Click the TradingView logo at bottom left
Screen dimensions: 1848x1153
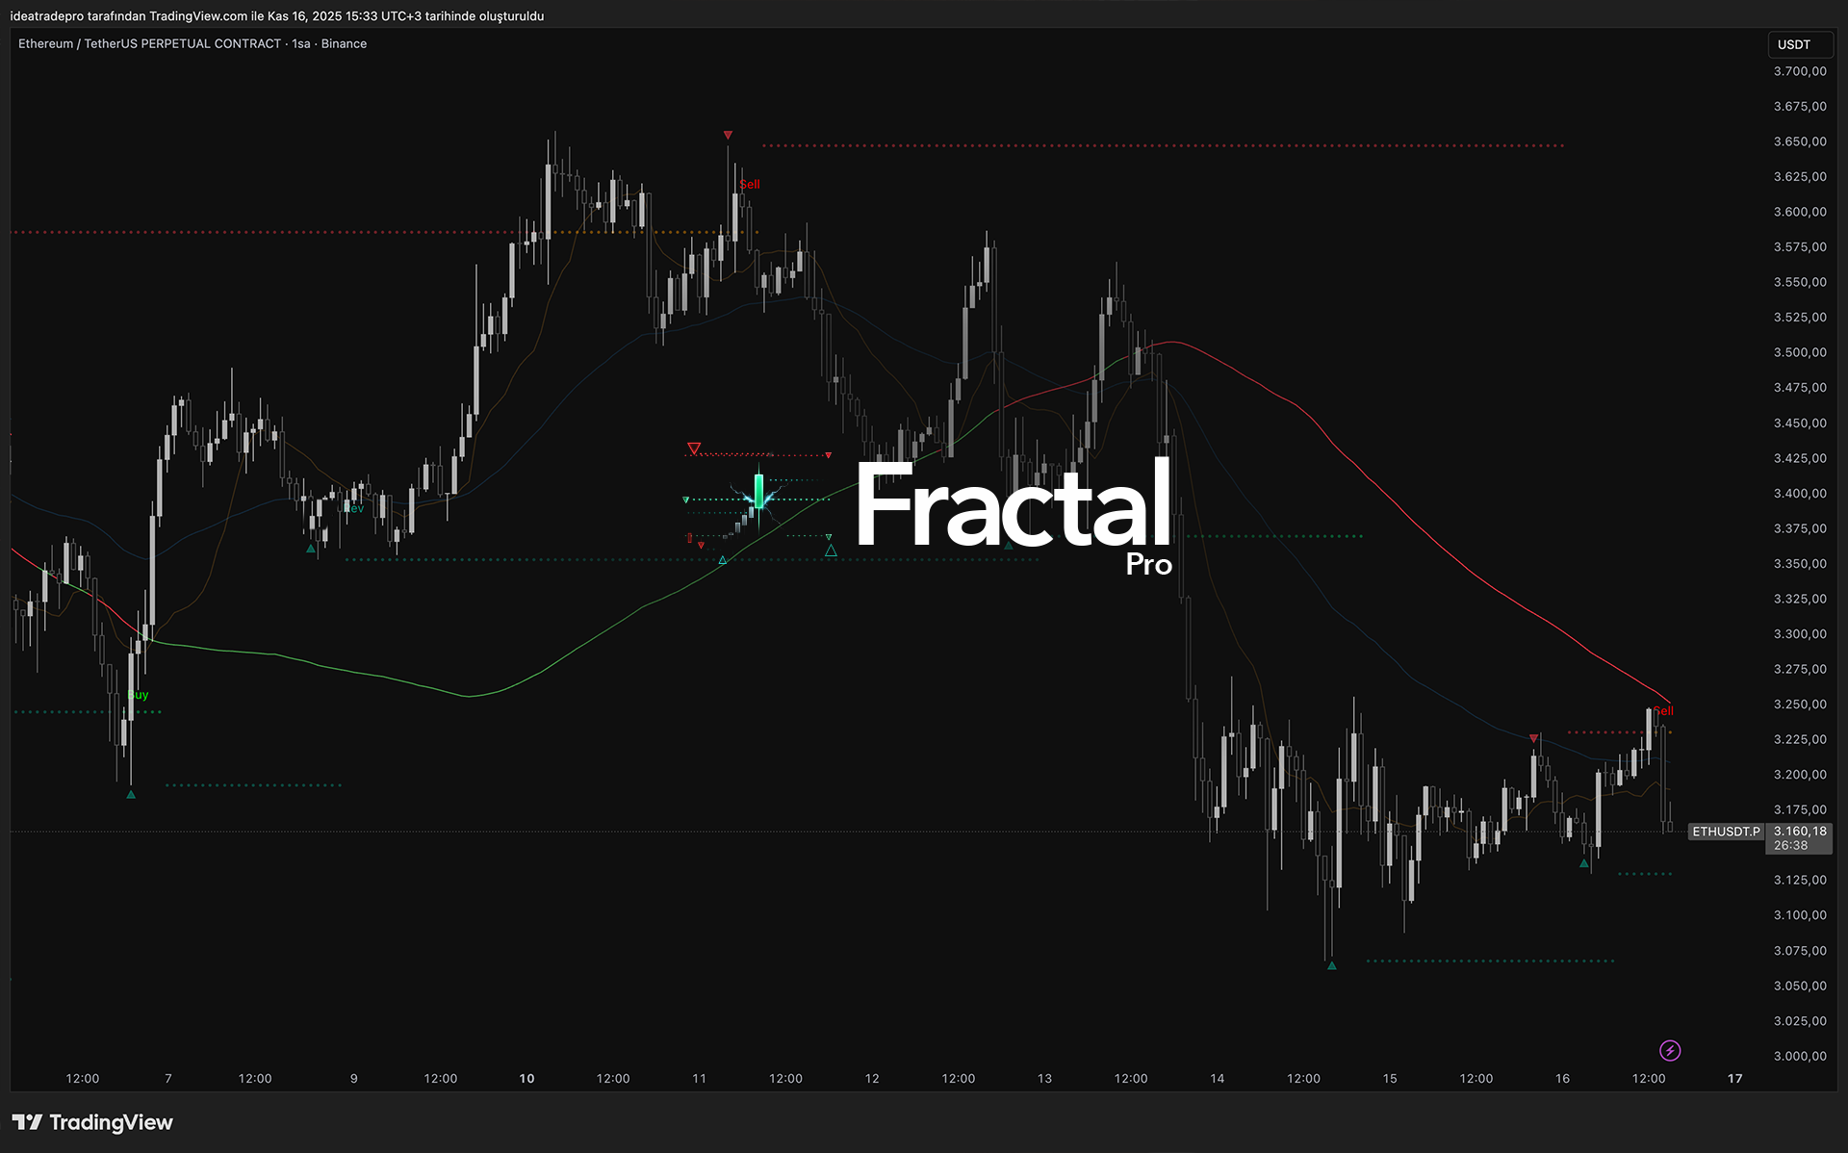click(x=92, y=1122)
